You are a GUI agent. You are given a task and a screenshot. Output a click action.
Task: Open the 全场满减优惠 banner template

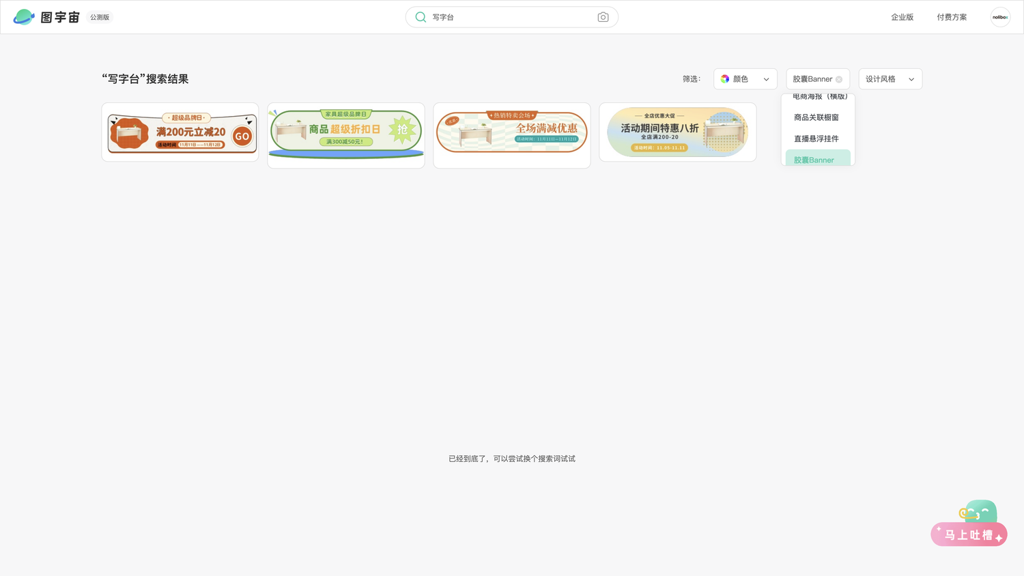click(512, 135)
